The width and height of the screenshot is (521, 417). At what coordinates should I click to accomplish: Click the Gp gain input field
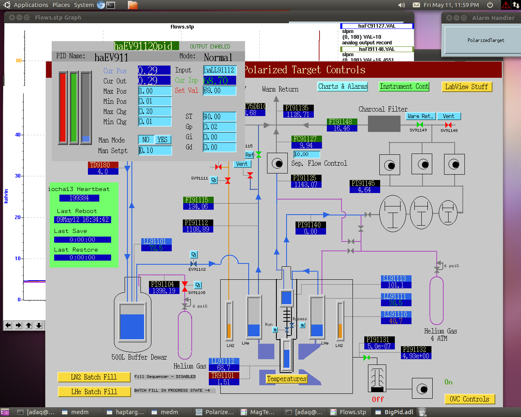tap(220, 127)
